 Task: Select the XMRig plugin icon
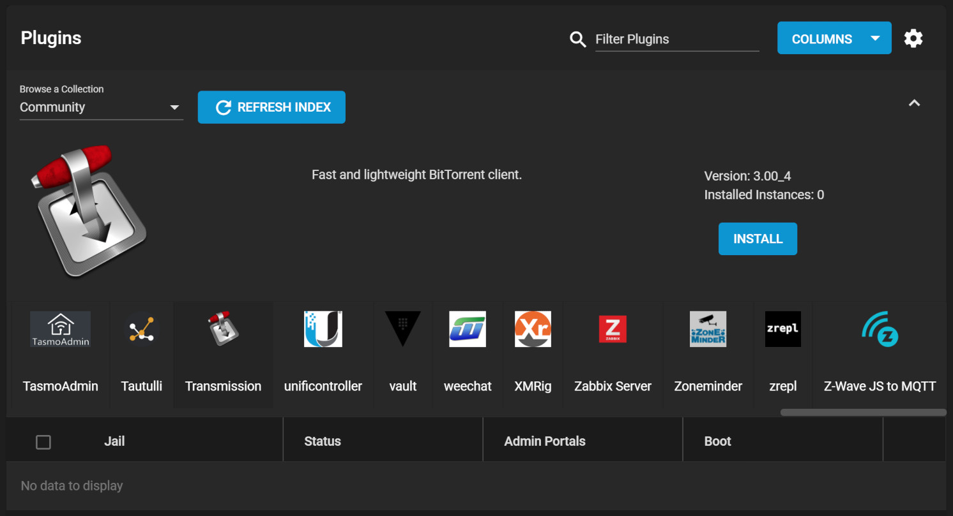(x=533, y=329)
